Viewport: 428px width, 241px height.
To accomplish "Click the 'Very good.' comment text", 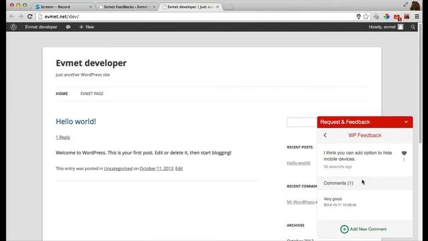I will (333, 199).
